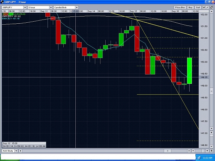
Task: Open the Add Study dropdown arrow
Action: pyautogui.click(x=16, y=151)
